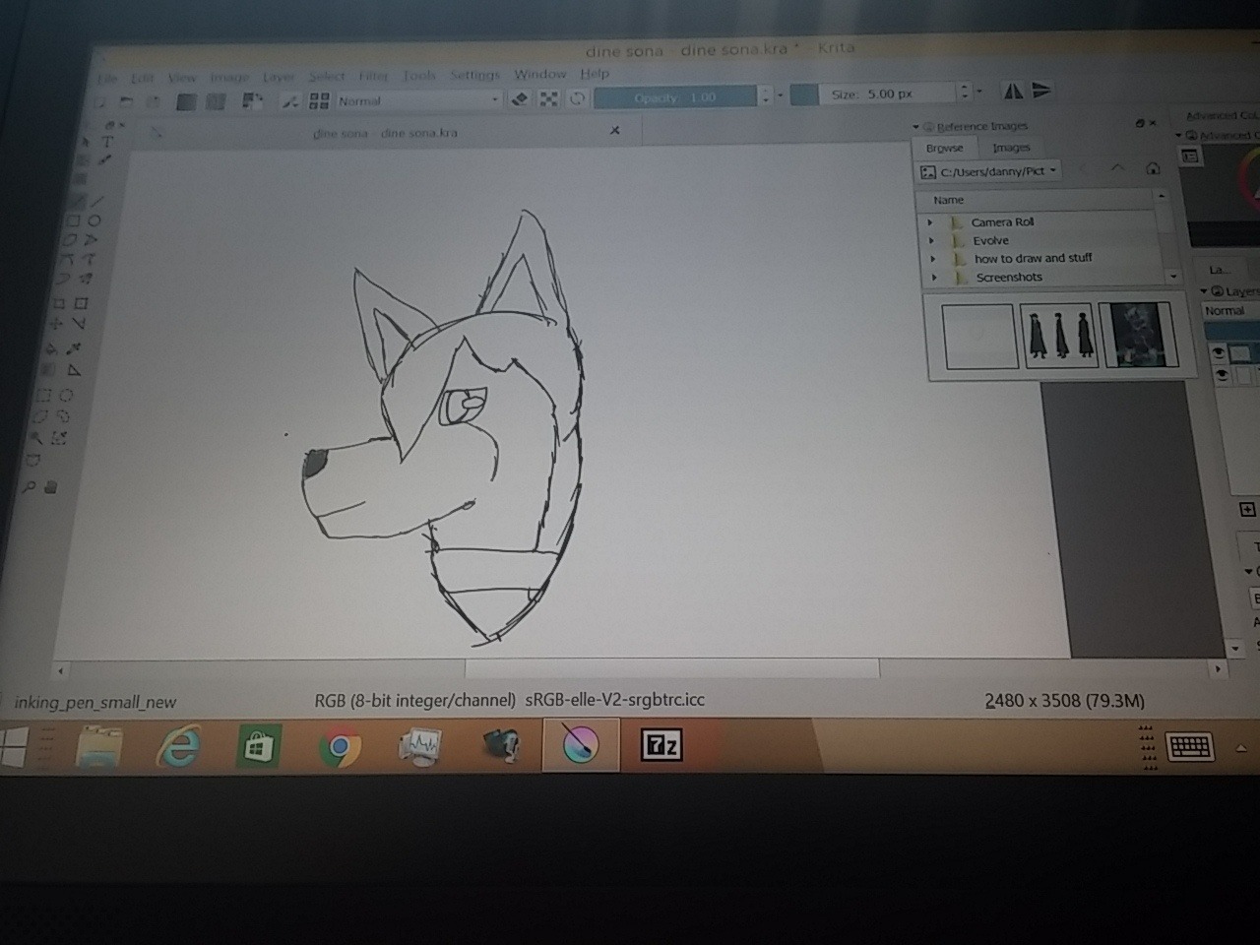Viewport: 1260px width, 945px height.
Task: Select the Polygon shape tool
Action: pos(71,240)
